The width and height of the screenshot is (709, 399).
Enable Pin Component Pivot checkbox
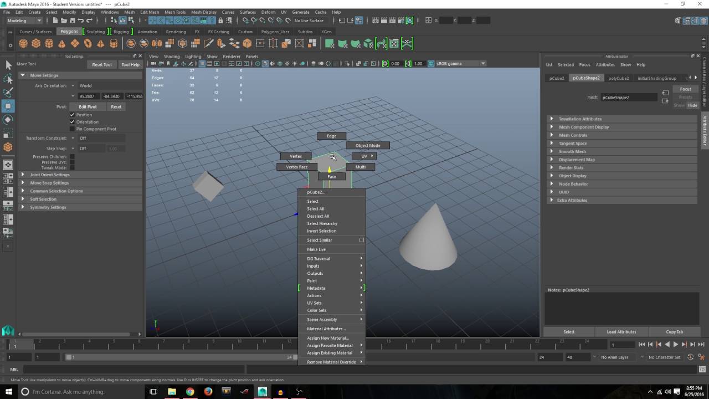[x=72, y=129]
